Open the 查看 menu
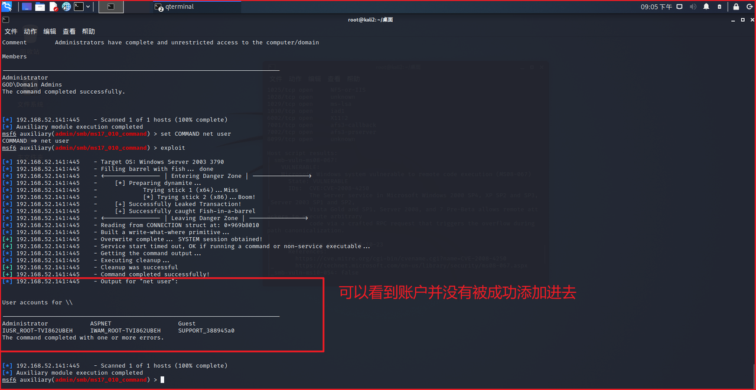 click(69, 31)
